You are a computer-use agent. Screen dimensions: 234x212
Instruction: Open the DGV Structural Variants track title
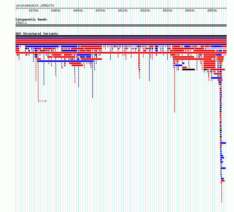click(37, 34)
